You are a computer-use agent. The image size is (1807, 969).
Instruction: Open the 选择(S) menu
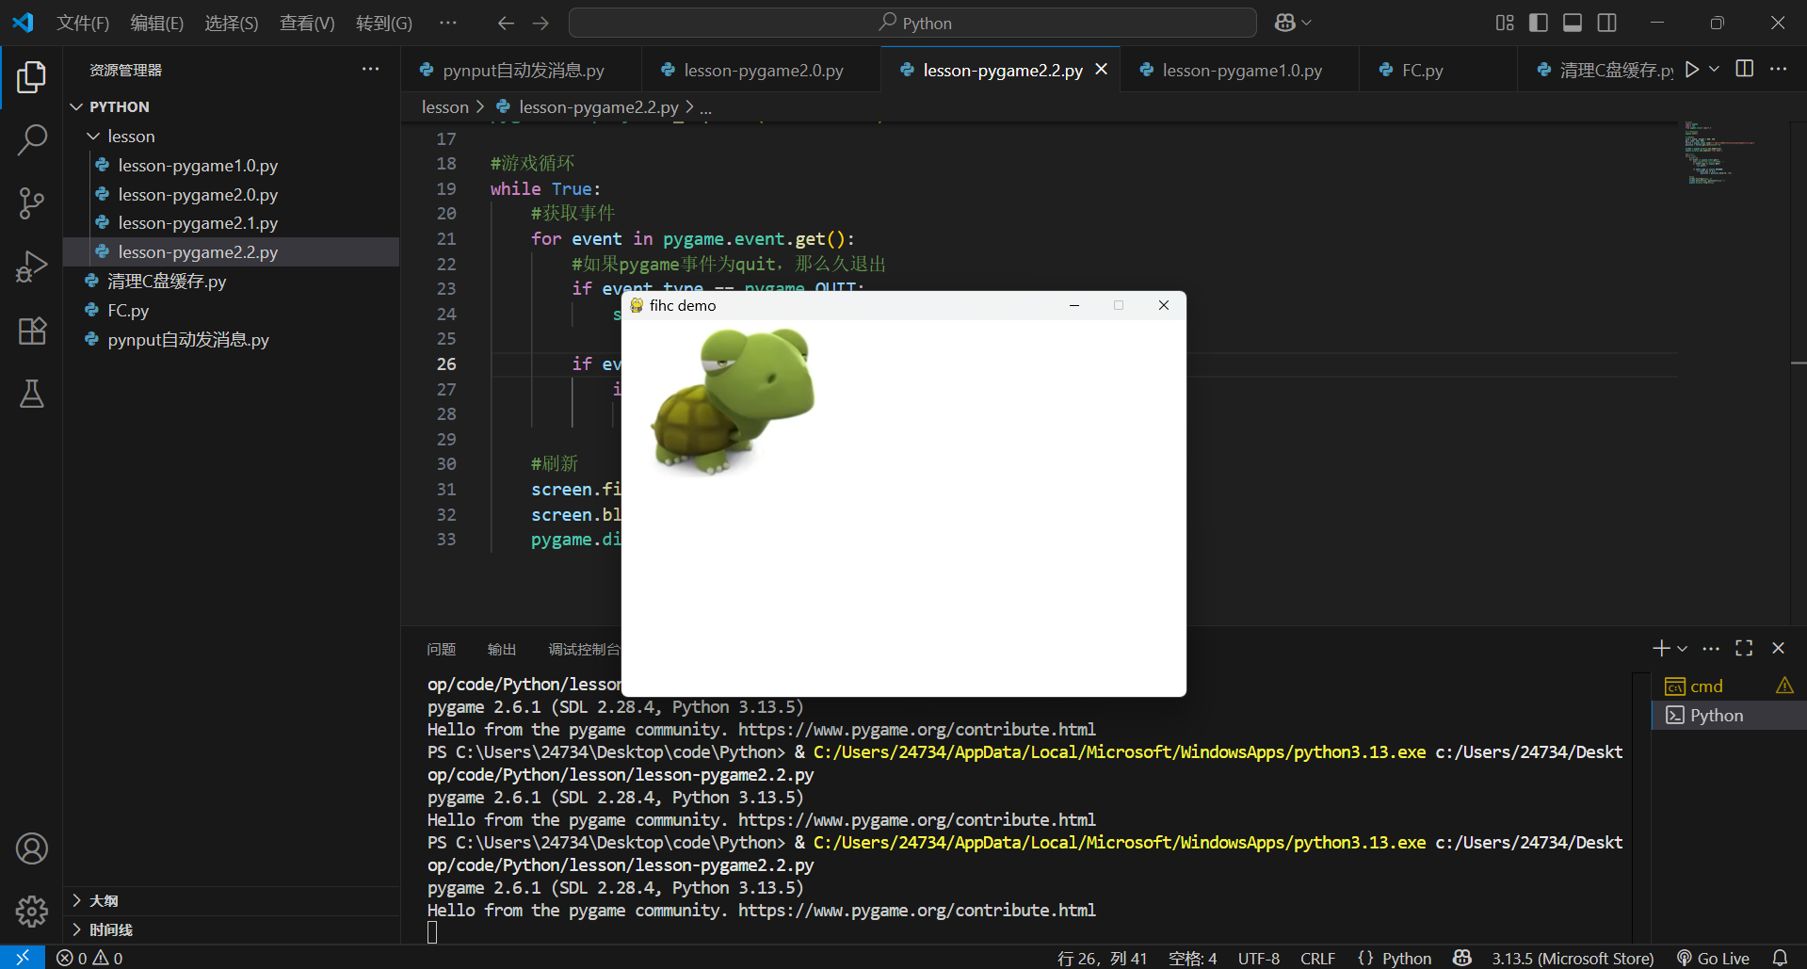click(232, 23)
